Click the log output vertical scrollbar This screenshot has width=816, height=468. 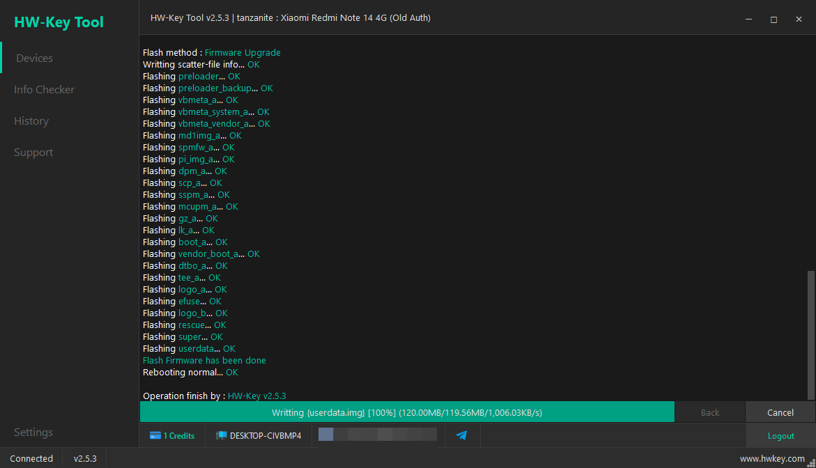[x=811, y=335]
